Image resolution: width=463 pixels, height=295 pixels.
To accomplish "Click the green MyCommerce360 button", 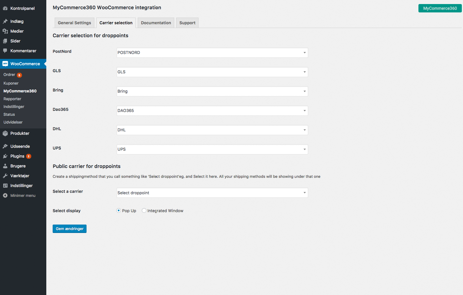I will 440,8.
